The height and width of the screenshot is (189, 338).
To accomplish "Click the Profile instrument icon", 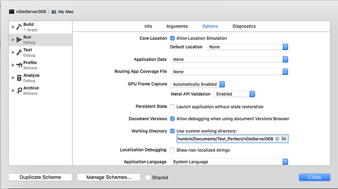I will [19, 65].
